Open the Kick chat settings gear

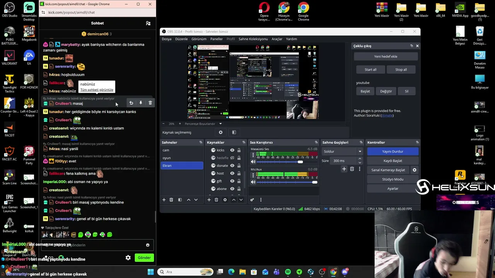pos(128,258)
